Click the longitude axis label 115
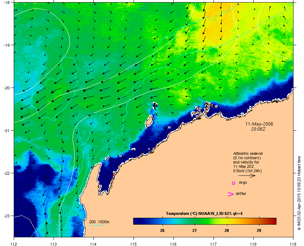Screen dimensions: 304x246 (x=134, y=244)
